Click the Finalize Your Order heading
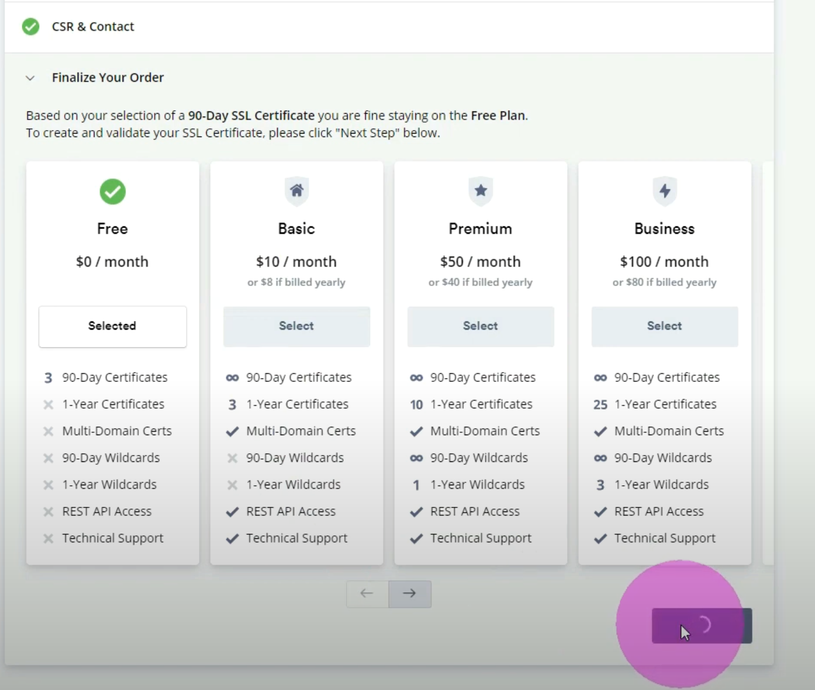 [108, 78]
